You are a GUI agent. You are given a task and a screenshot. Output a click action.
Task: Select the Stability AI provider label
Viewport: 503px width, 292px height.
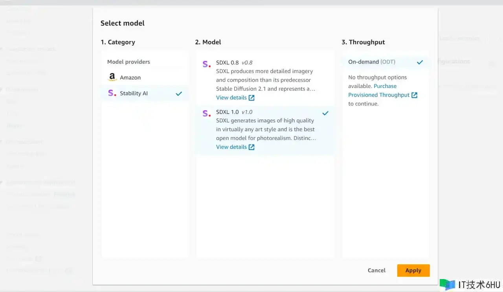(x=134, y=94)
